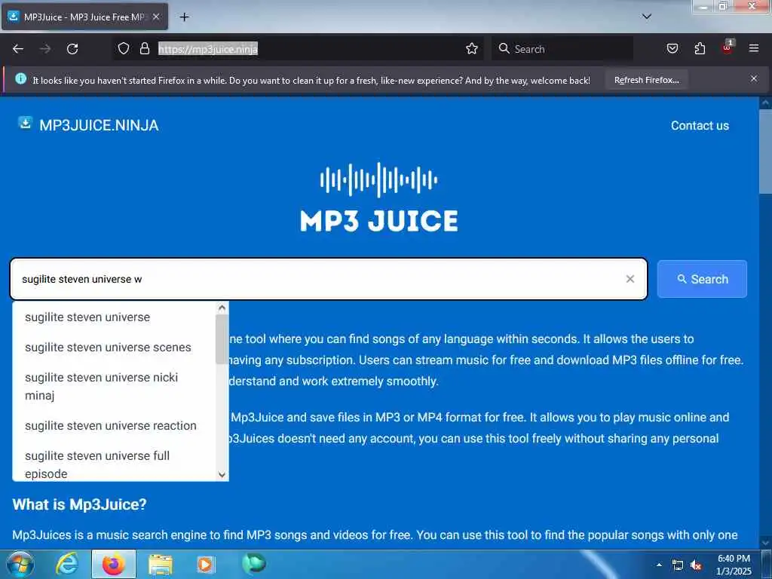The width and height of the screenshot is (772, 579).
Task: Open the green round app on the taskbar
Action: click(x=254, y=564)
